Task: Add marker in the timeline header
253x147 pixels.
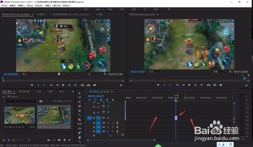Action: pos(107,100)
